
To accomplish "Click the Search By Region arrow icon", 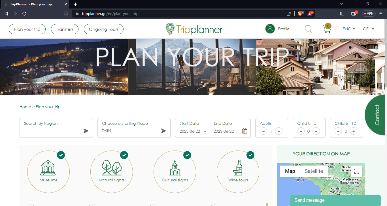I will point(86,131).
